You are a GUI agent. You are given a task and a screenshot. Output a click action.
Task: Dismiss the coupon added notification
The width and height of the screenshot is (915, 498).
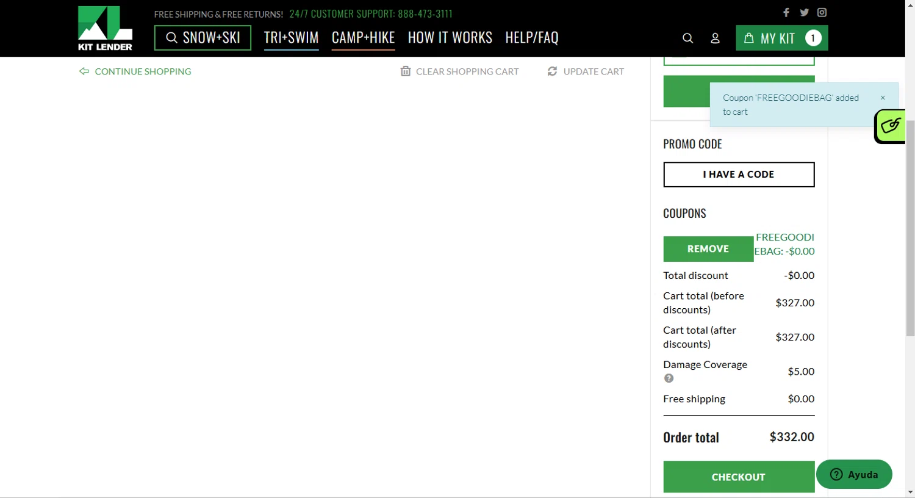pos(883,98)
